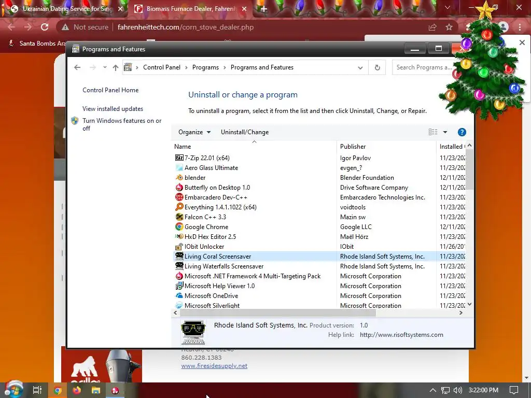Click the Microsoft Help Viewer icon

(179, 286)
